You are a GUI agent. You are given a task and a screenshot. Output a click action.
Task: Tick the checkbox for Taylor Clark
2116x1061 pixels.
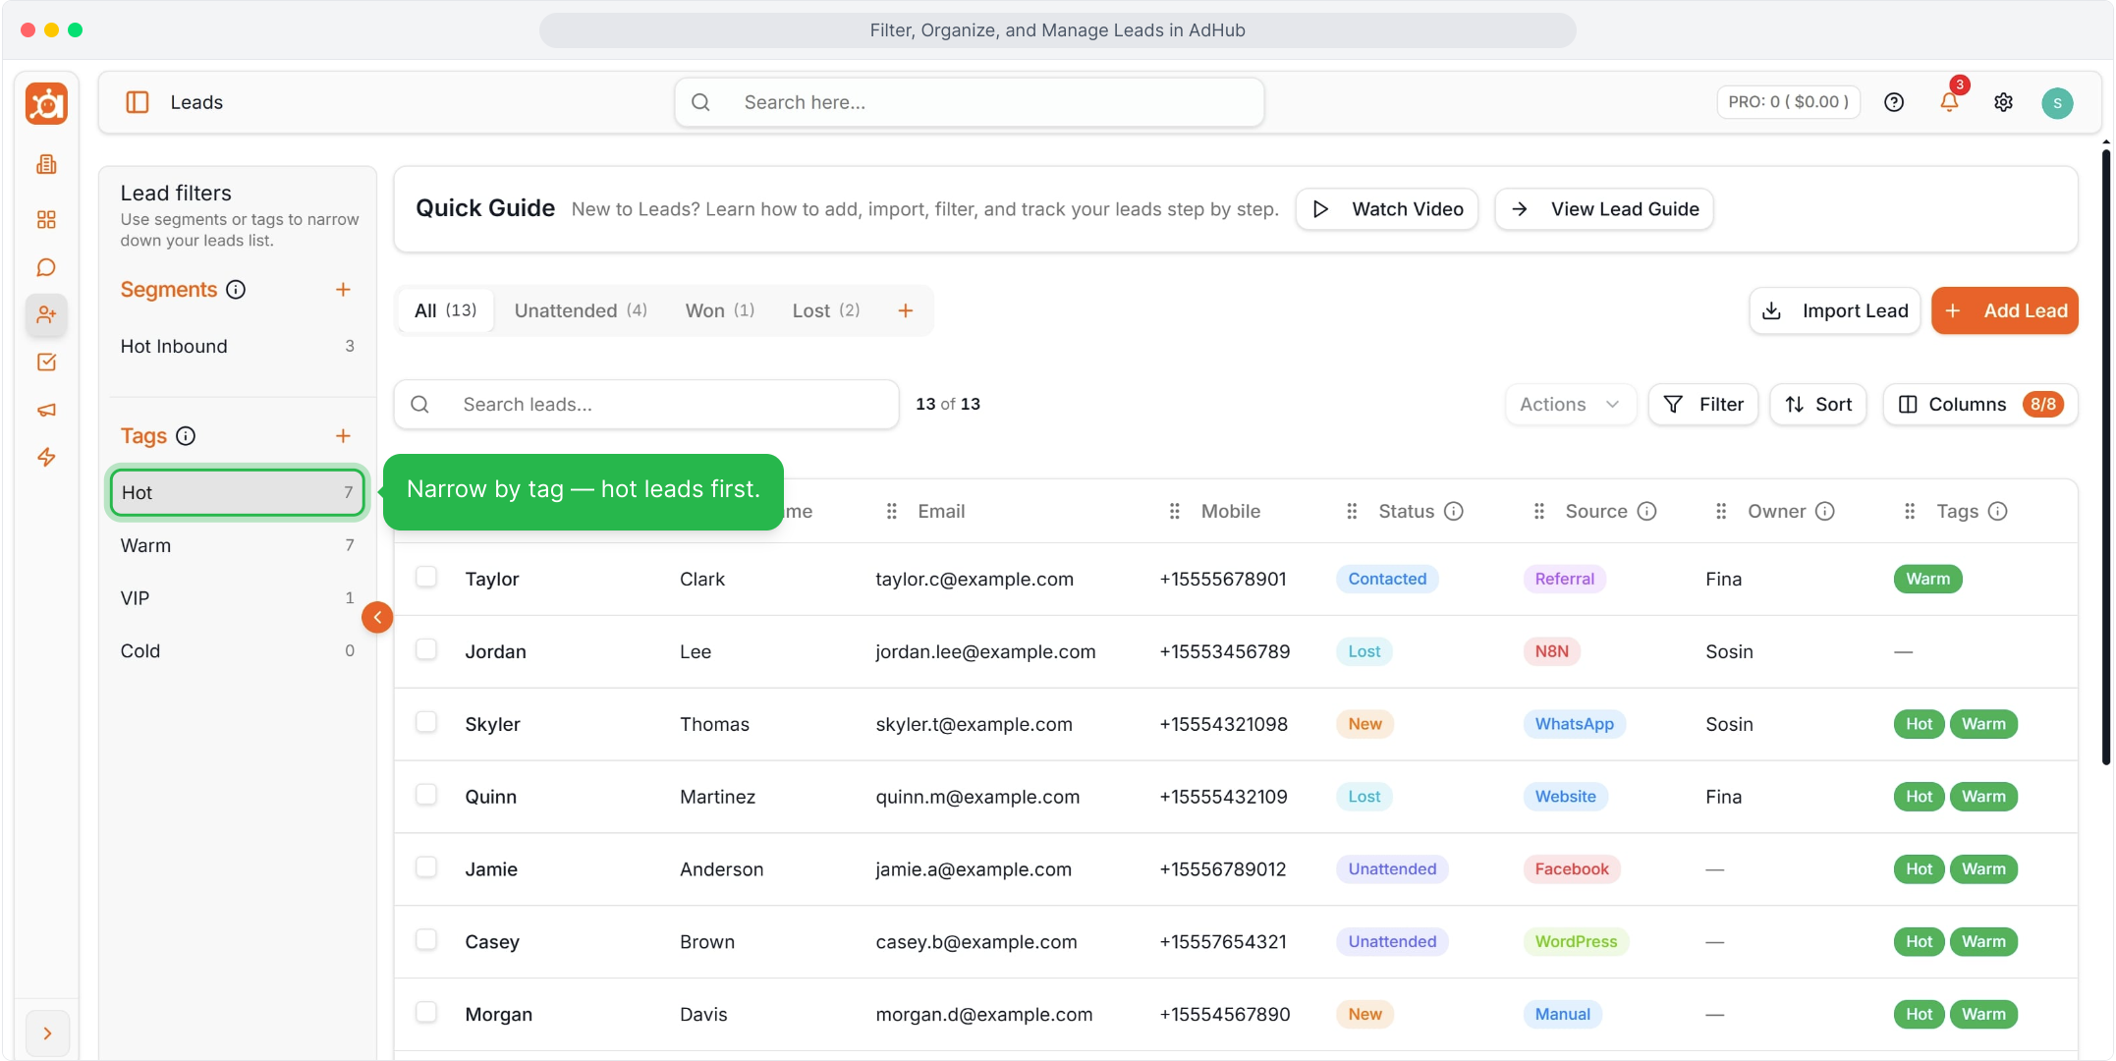(x=426, y=577)
